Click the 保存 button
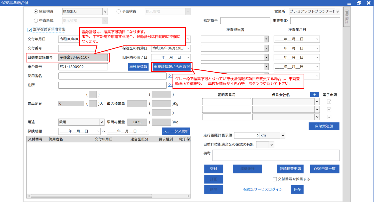 point(297,189)
